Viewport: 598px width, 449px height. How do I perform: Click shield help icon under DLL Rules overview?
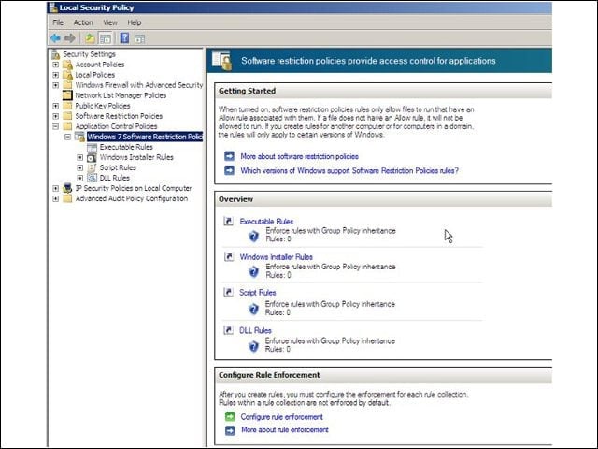coord(253,346)
